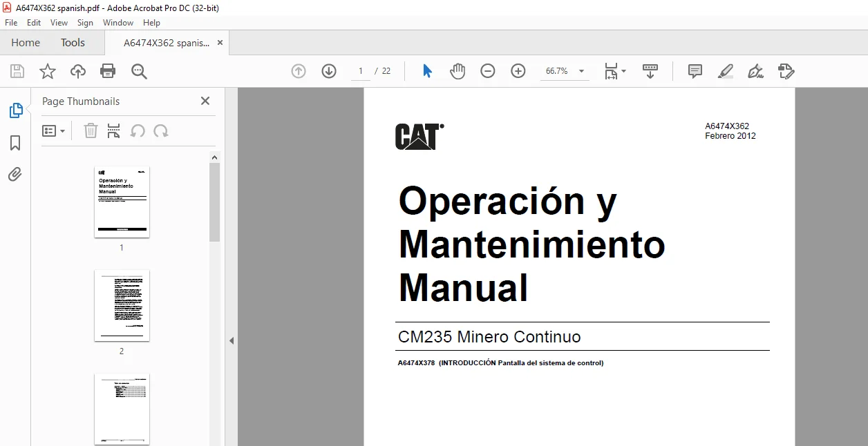Click the 'Page Thumbnails' panel title
The width and height of the screenshot is (868, 446).
tap(81, 101)
